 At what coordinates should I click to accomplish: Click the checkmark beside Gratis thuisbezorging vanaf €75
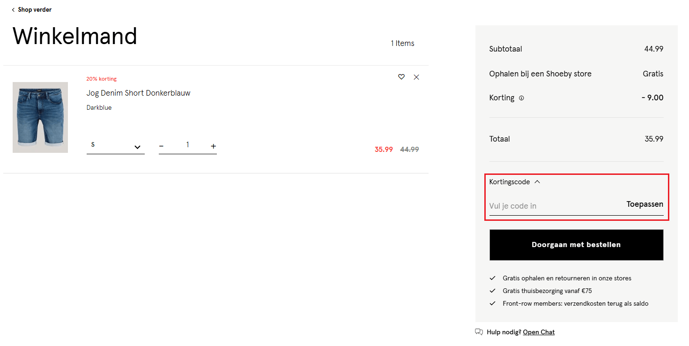[492, 291]
